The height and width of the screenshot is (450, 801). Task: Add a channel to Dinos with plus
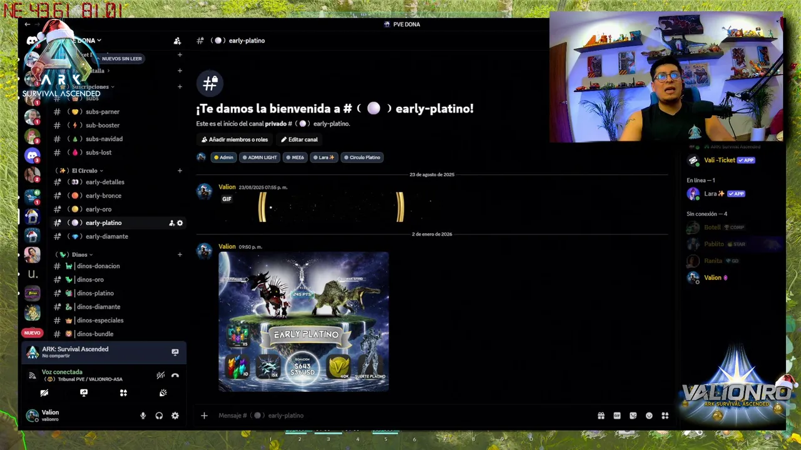point(180,255)
